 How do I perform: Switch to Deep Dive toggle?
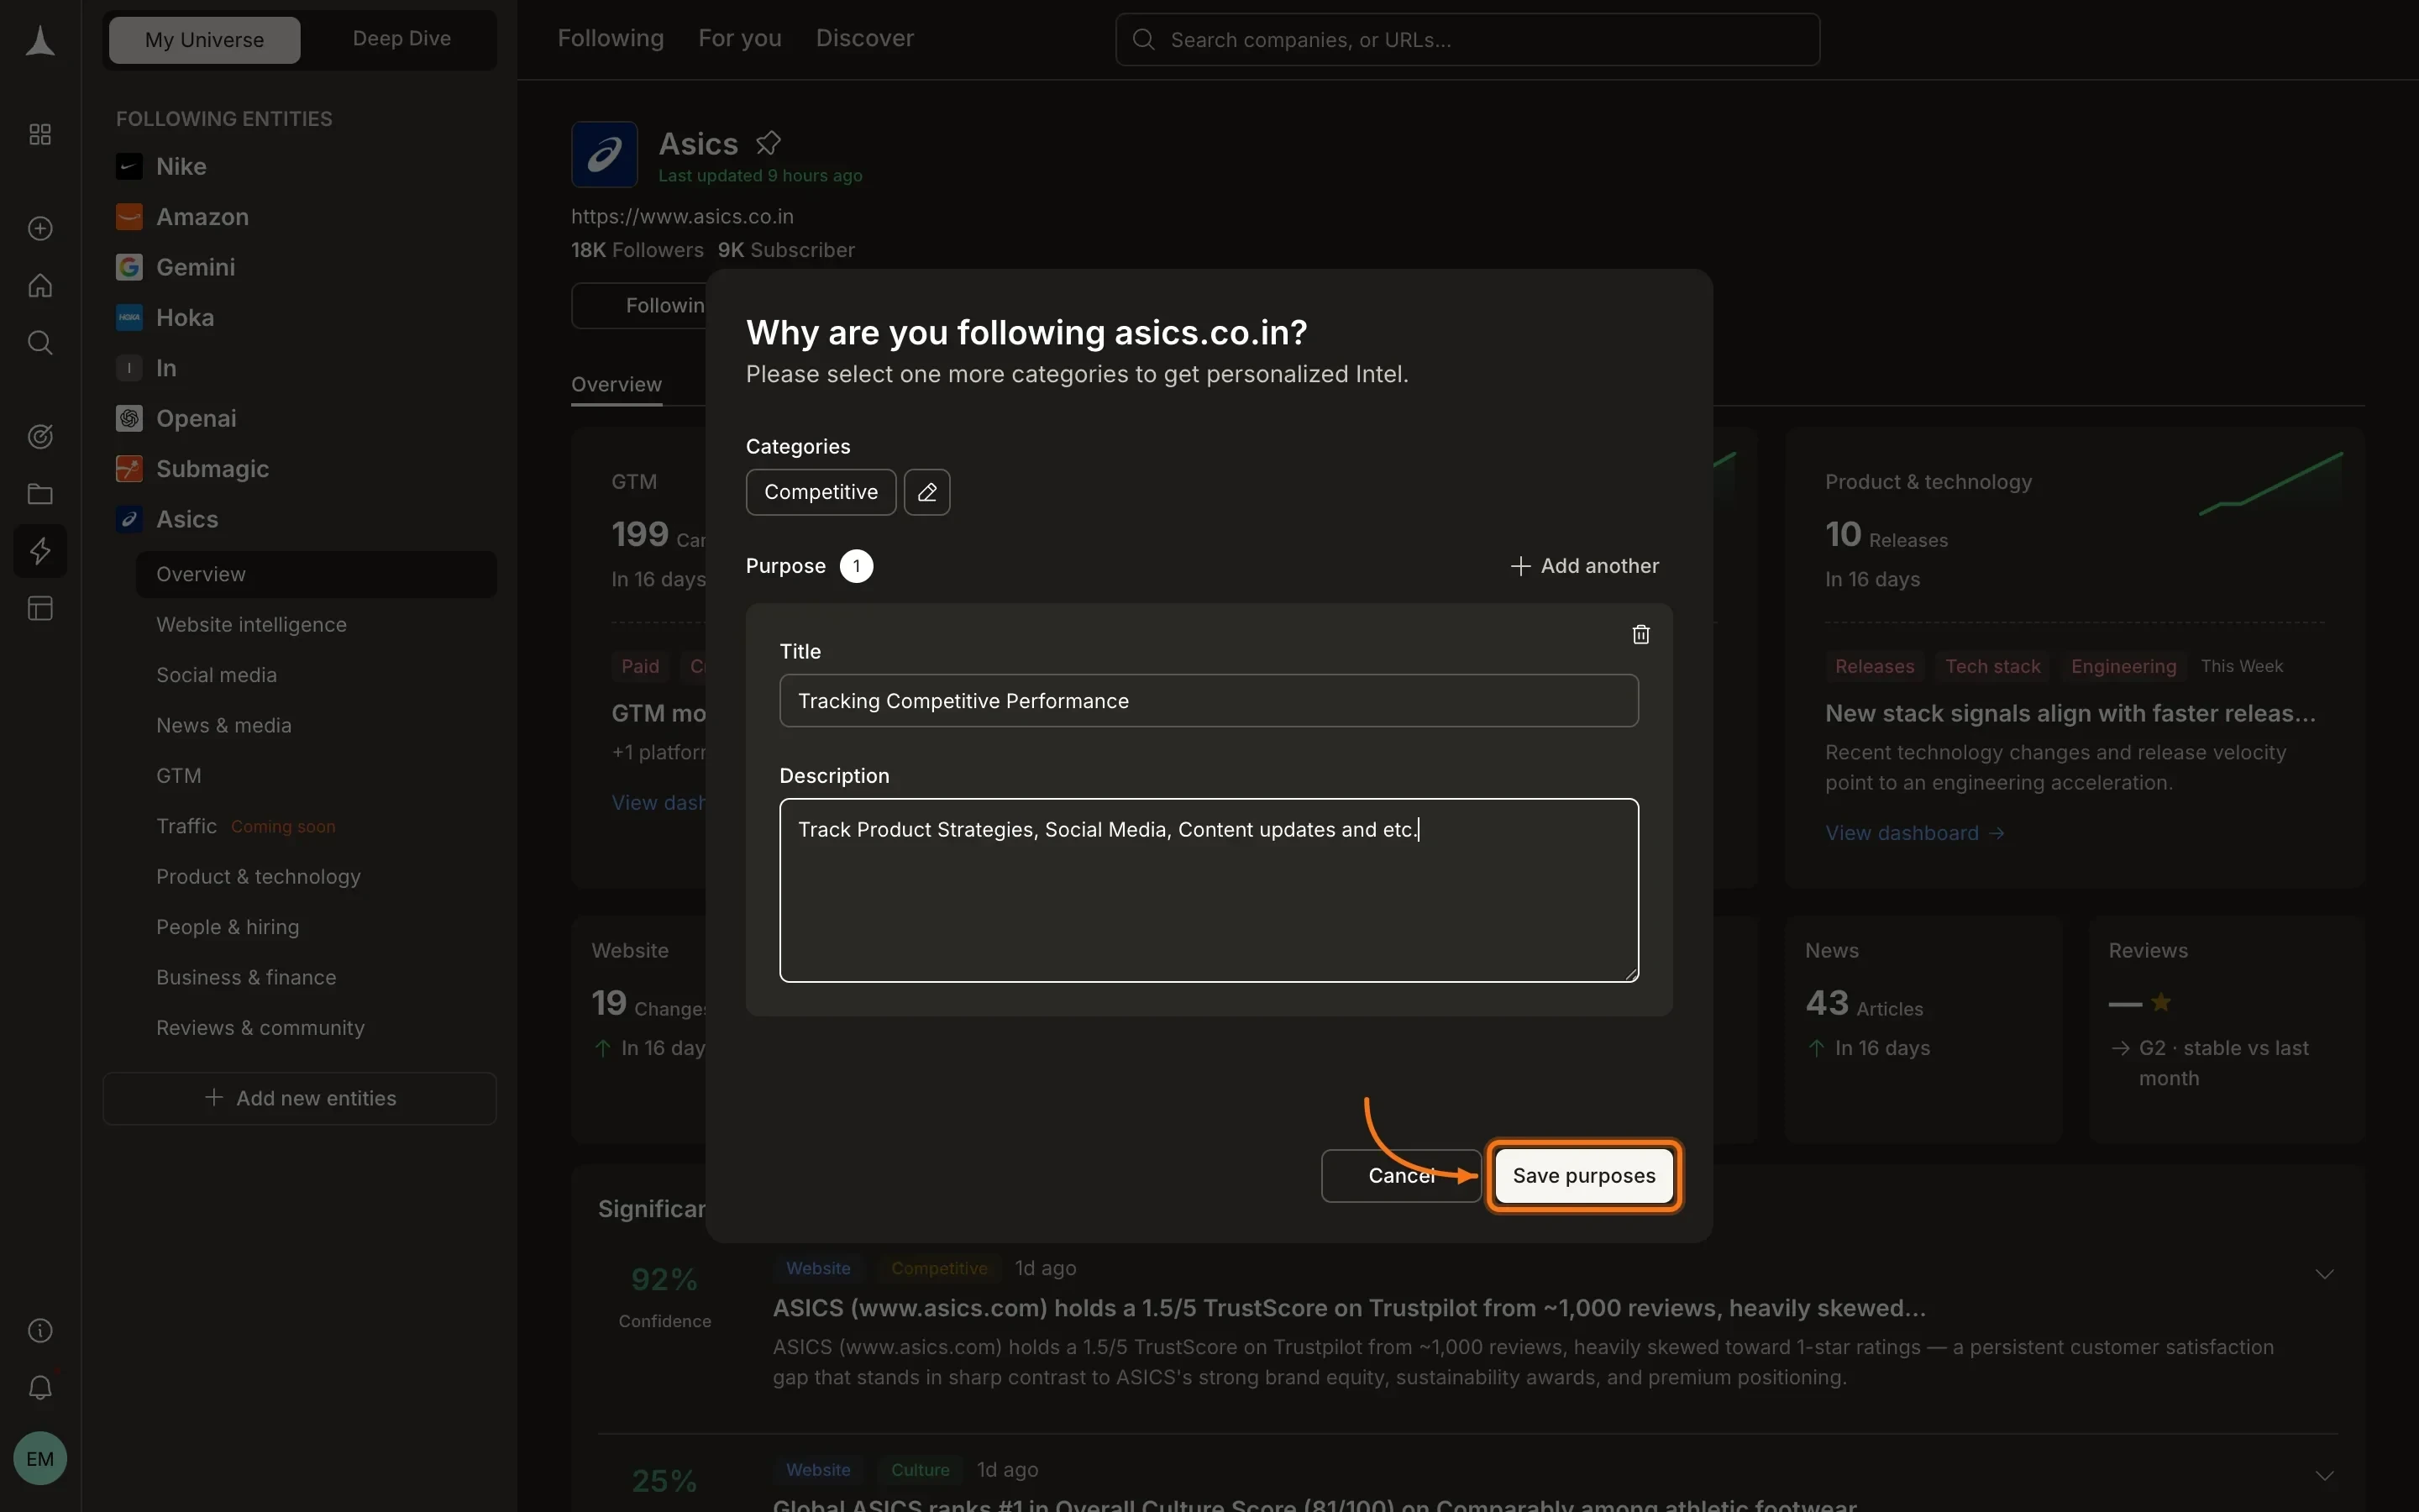(401, 38)
